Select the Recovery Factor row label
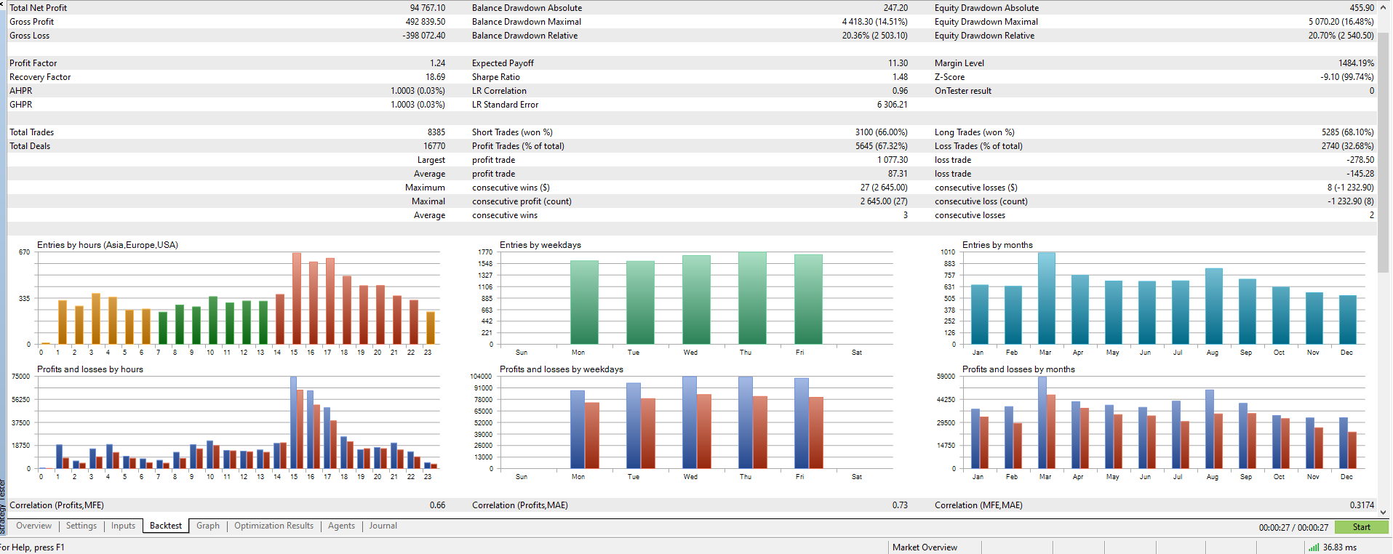1393x554 pixels. [x=40, y=77]
